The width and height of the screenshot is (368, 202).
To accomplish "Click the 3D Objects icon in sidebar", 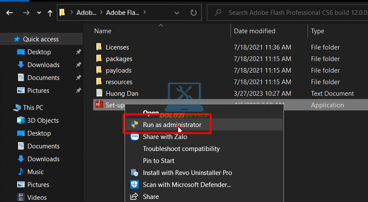I will 21,120.
